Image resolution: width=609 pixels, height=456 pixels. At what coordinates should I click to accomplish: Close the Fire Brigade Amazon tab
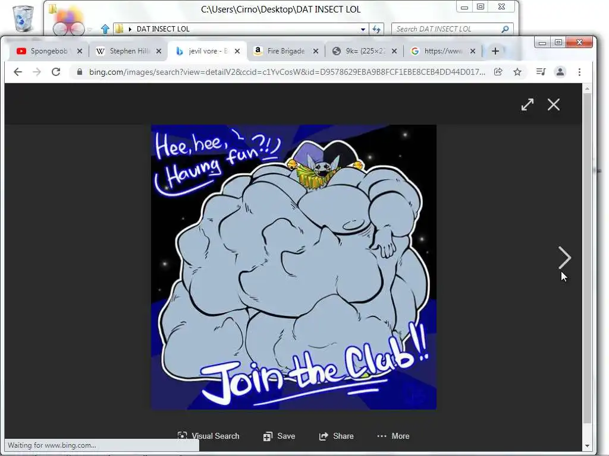tap(316, 51)
